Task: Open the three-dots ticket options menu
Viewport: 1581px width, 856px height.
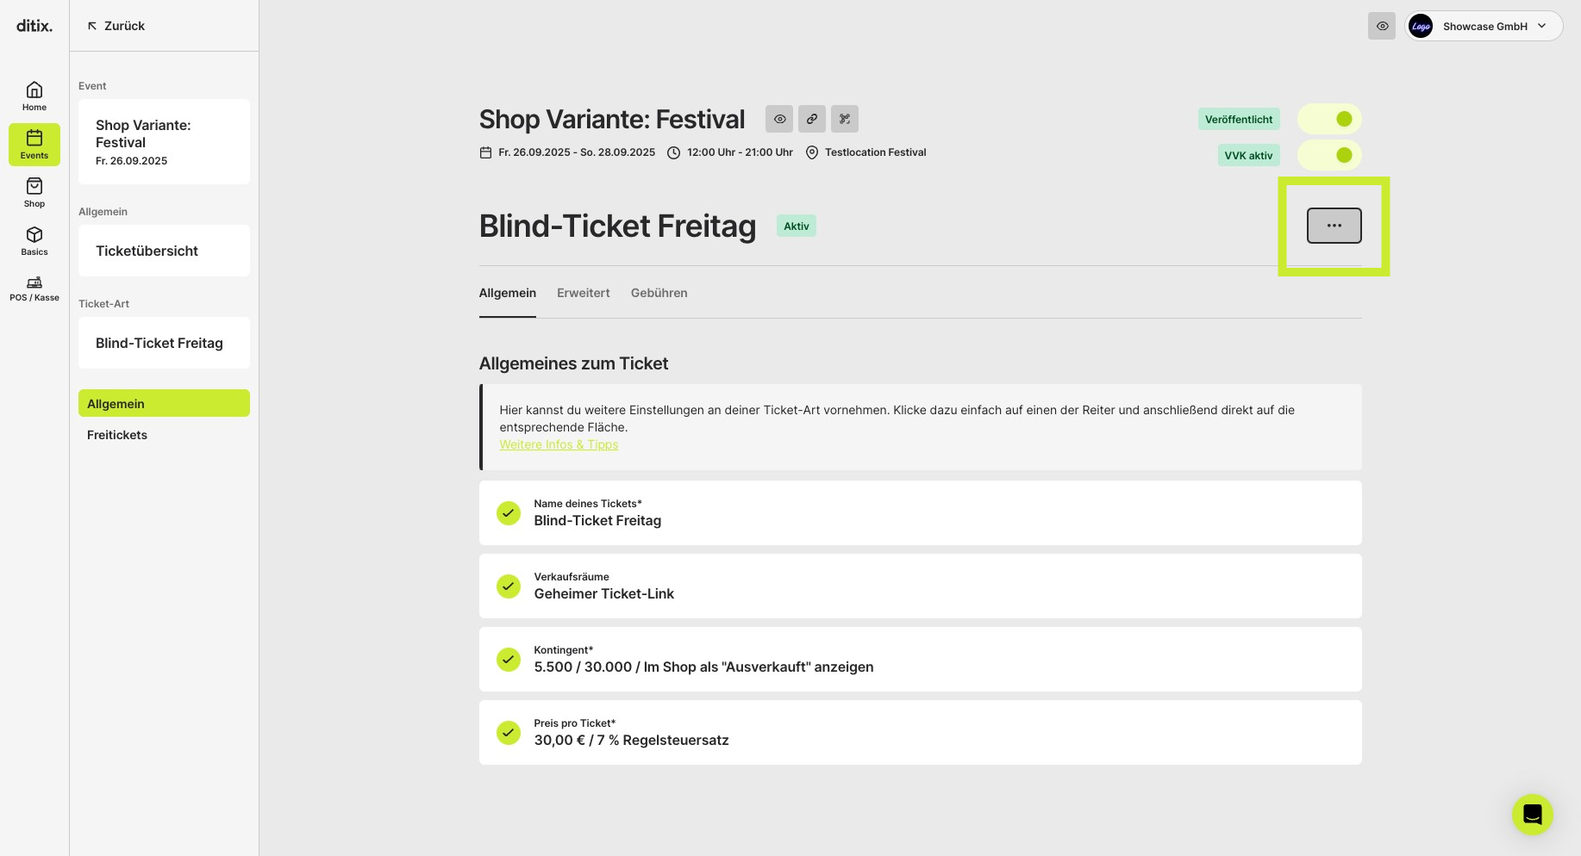Action: (1334, 226)
